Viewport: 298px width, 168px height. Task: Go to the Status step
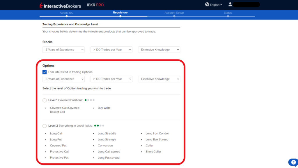[228, 13]
